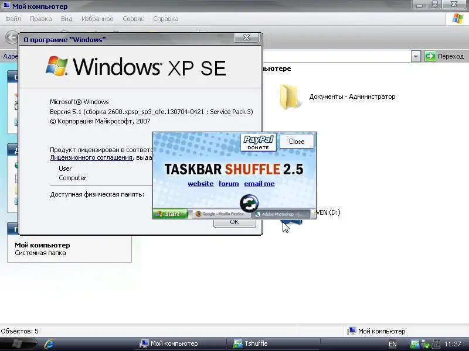The width and height of the screenshot is (469, 351).
Task: Open the Taskbar Shuffle forum link
Action: tap(229, 184)
